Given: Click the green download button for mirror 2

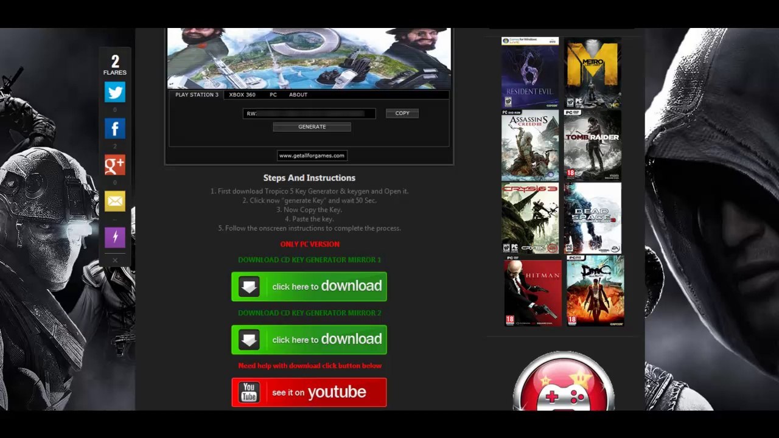Looking at the screenshot, I should coord(309,339).
